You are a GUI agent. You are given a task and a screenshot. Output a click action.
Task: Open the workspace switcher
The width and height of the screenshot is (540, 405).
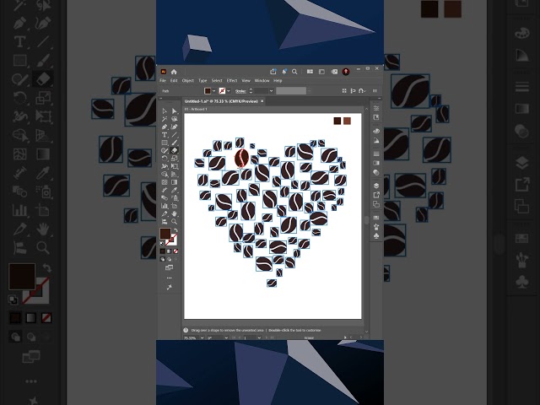pyautogui.click(x=321, y=72)
